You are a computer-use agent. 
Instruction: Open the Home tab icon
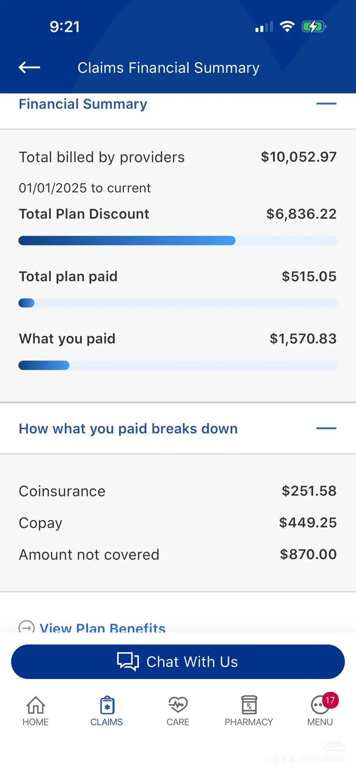[36, 705]
